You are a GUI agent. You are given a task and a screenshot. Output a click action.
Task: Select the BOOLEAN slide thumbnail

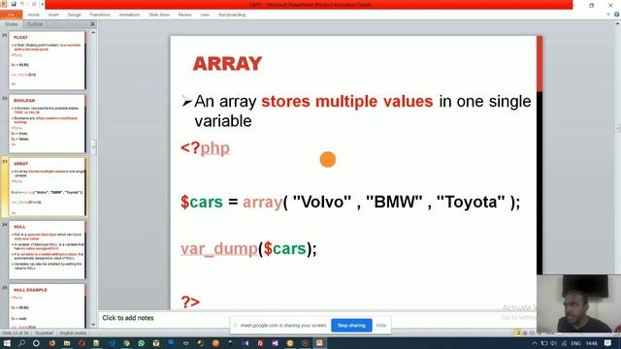pyautogui.click(x=47, y=123)
